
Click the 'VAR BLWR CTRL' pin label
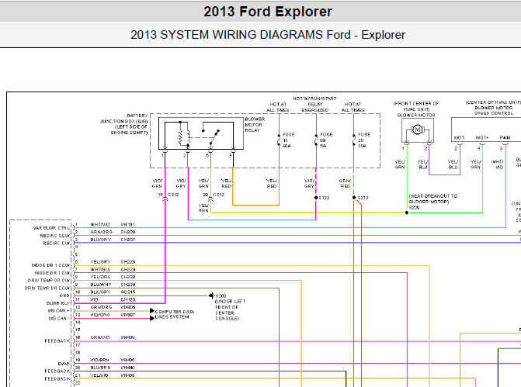[x=51, y=228]
